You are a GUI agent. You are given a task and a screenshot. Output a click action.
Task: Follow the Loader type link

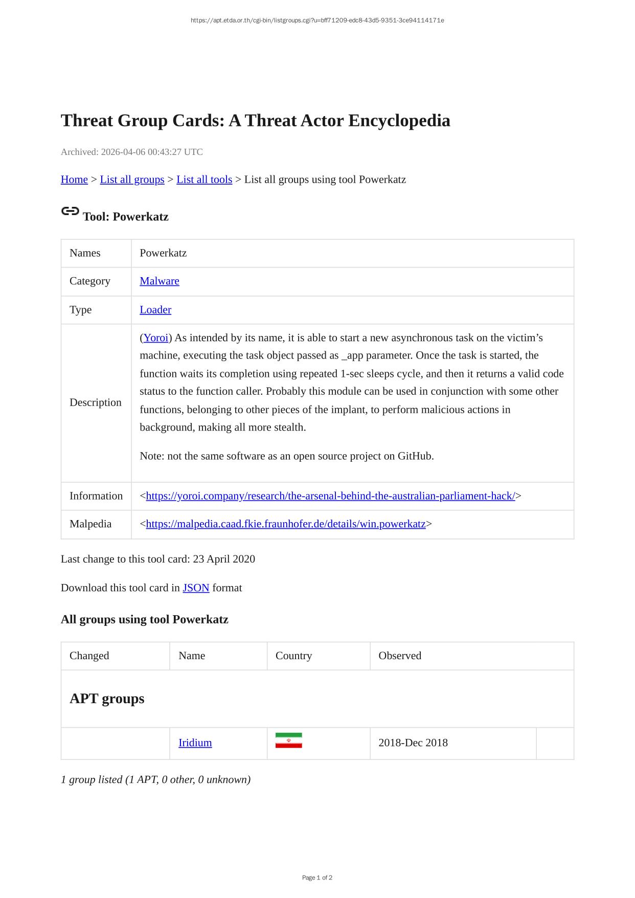(x=155, y=310)
